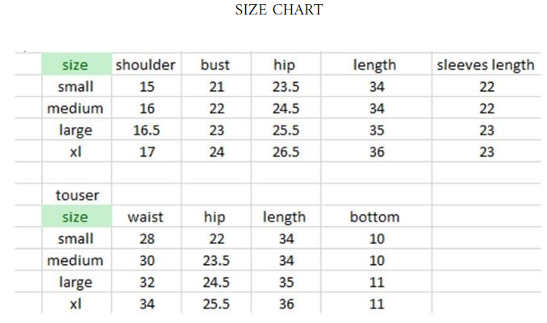Select the green size header in trouser table
547x323 pixels.
pos(75,217)
